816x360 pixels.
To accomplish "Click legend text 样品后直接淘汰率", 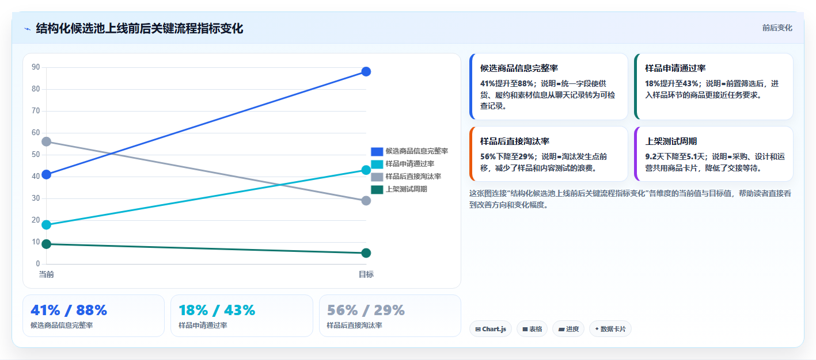I will [413, 177].
